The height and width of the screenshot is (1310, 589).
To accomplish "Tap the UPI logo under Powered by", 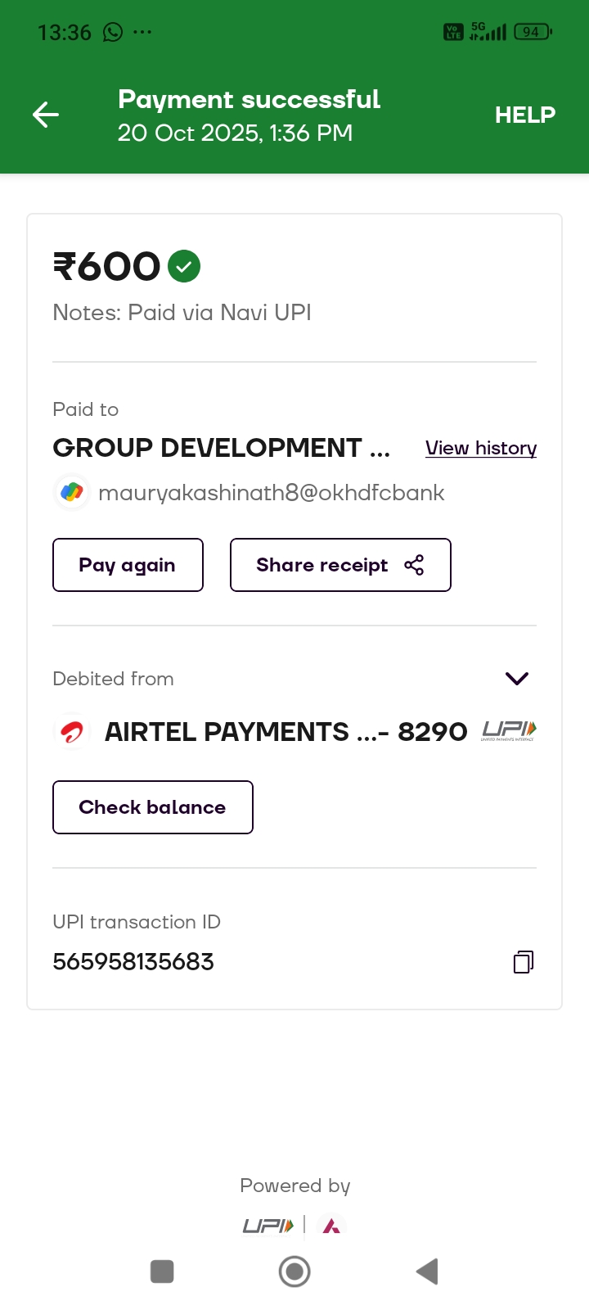I will click(268, 1226).
